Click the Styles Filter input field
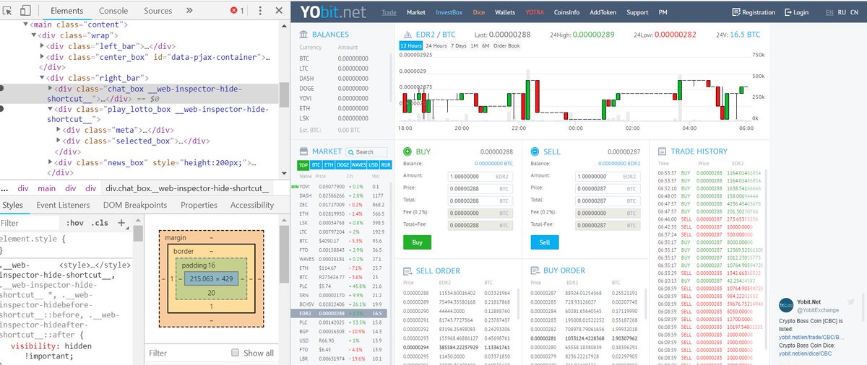 click(30, 223)
